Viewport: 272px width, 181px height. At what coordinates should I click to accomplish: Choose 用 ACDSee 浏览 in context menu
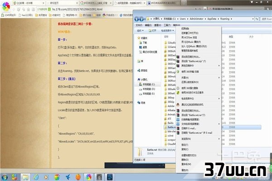pyautogui.click(x=189, y=38)
